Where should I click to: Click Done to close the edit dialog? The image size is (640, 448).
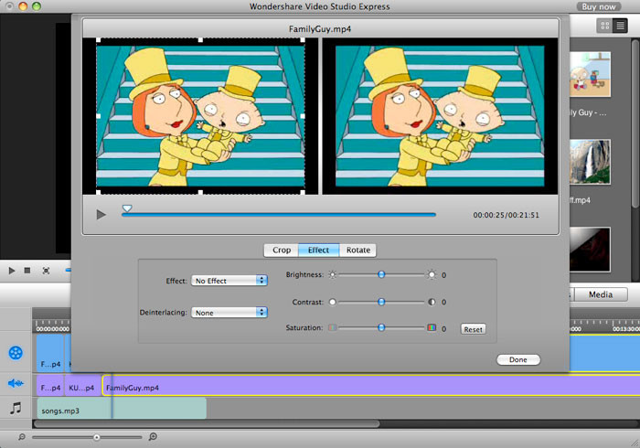[x=518, y=359]
